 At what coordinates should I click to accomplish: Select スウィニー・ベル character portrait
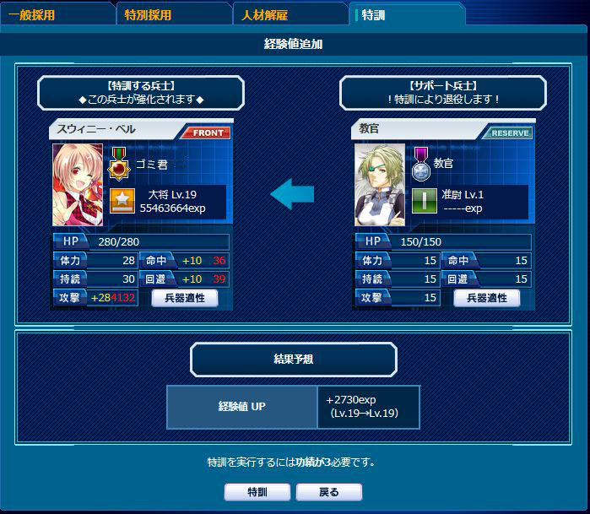point(78,185)
